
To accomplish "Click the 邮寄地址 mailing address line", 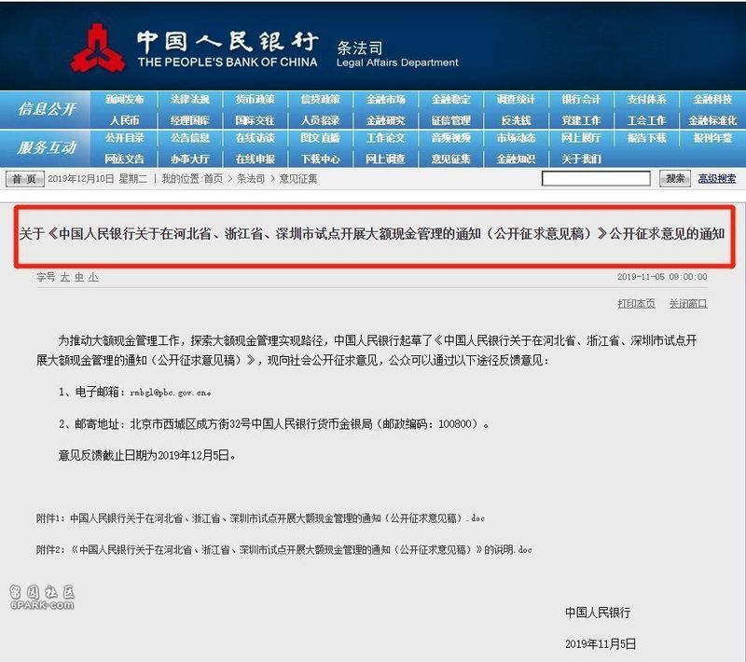I will [x=274, y=423].
